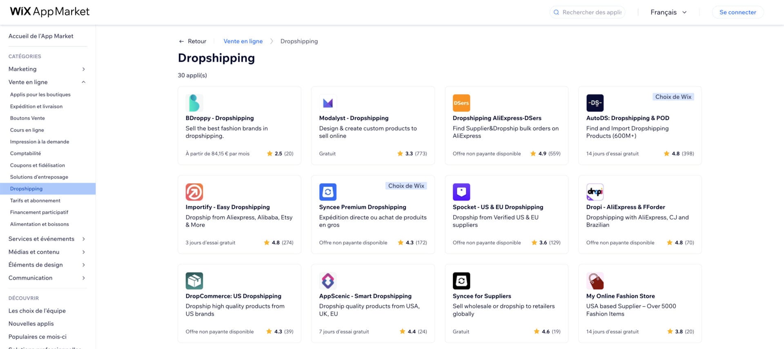Click the Wix App Market logo
Screen dimensions: 784x349
[x=50, y=11]
